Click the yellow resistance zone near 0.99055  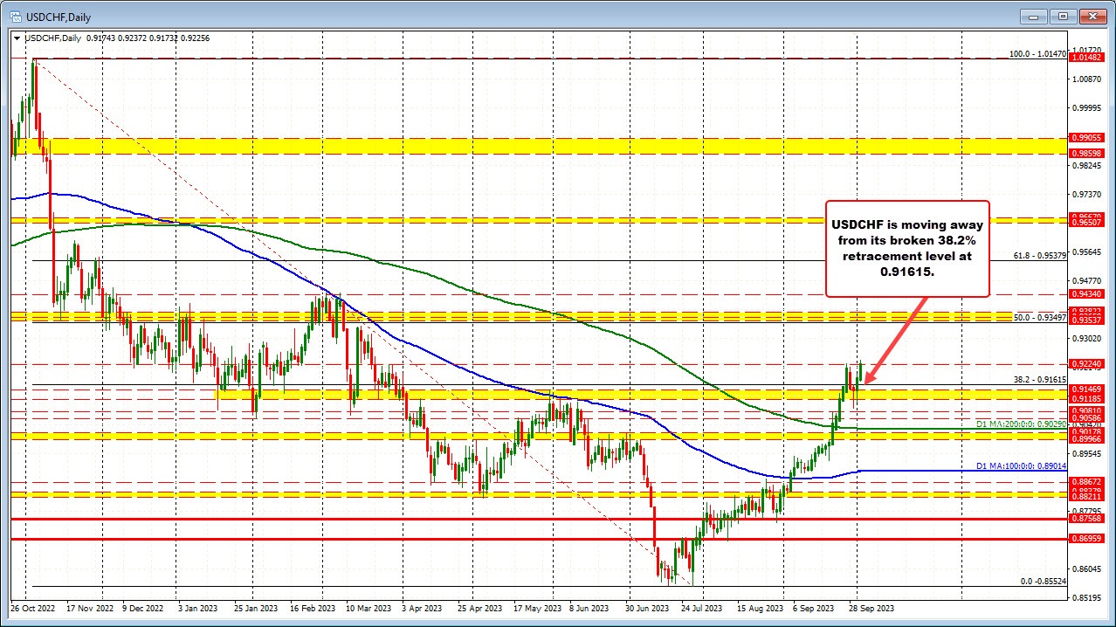pyautogui.click(x=524, y=142)
